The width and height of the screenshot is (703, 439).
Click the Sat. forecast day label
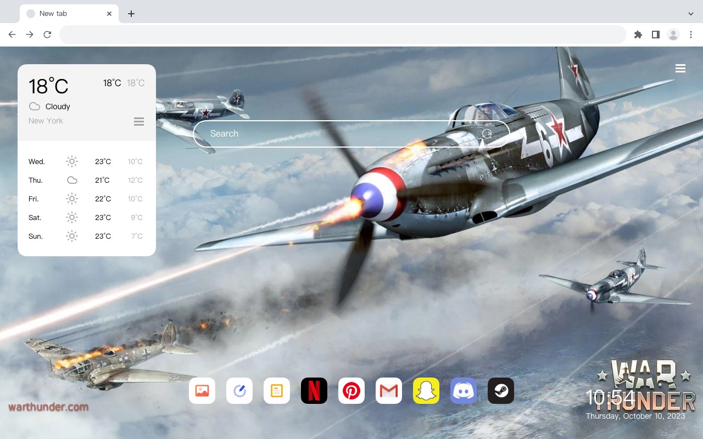click(x=35, y=217)
